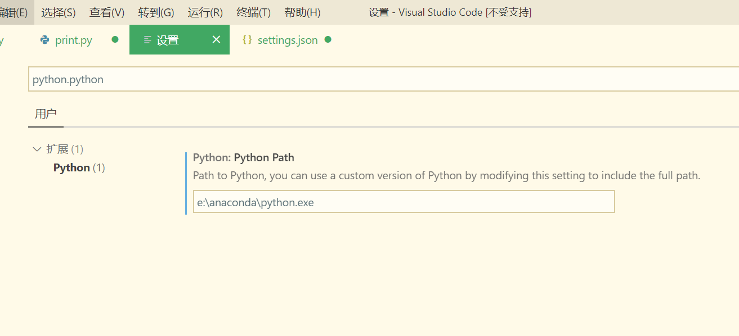Open the 终端(T) menu

253,12
